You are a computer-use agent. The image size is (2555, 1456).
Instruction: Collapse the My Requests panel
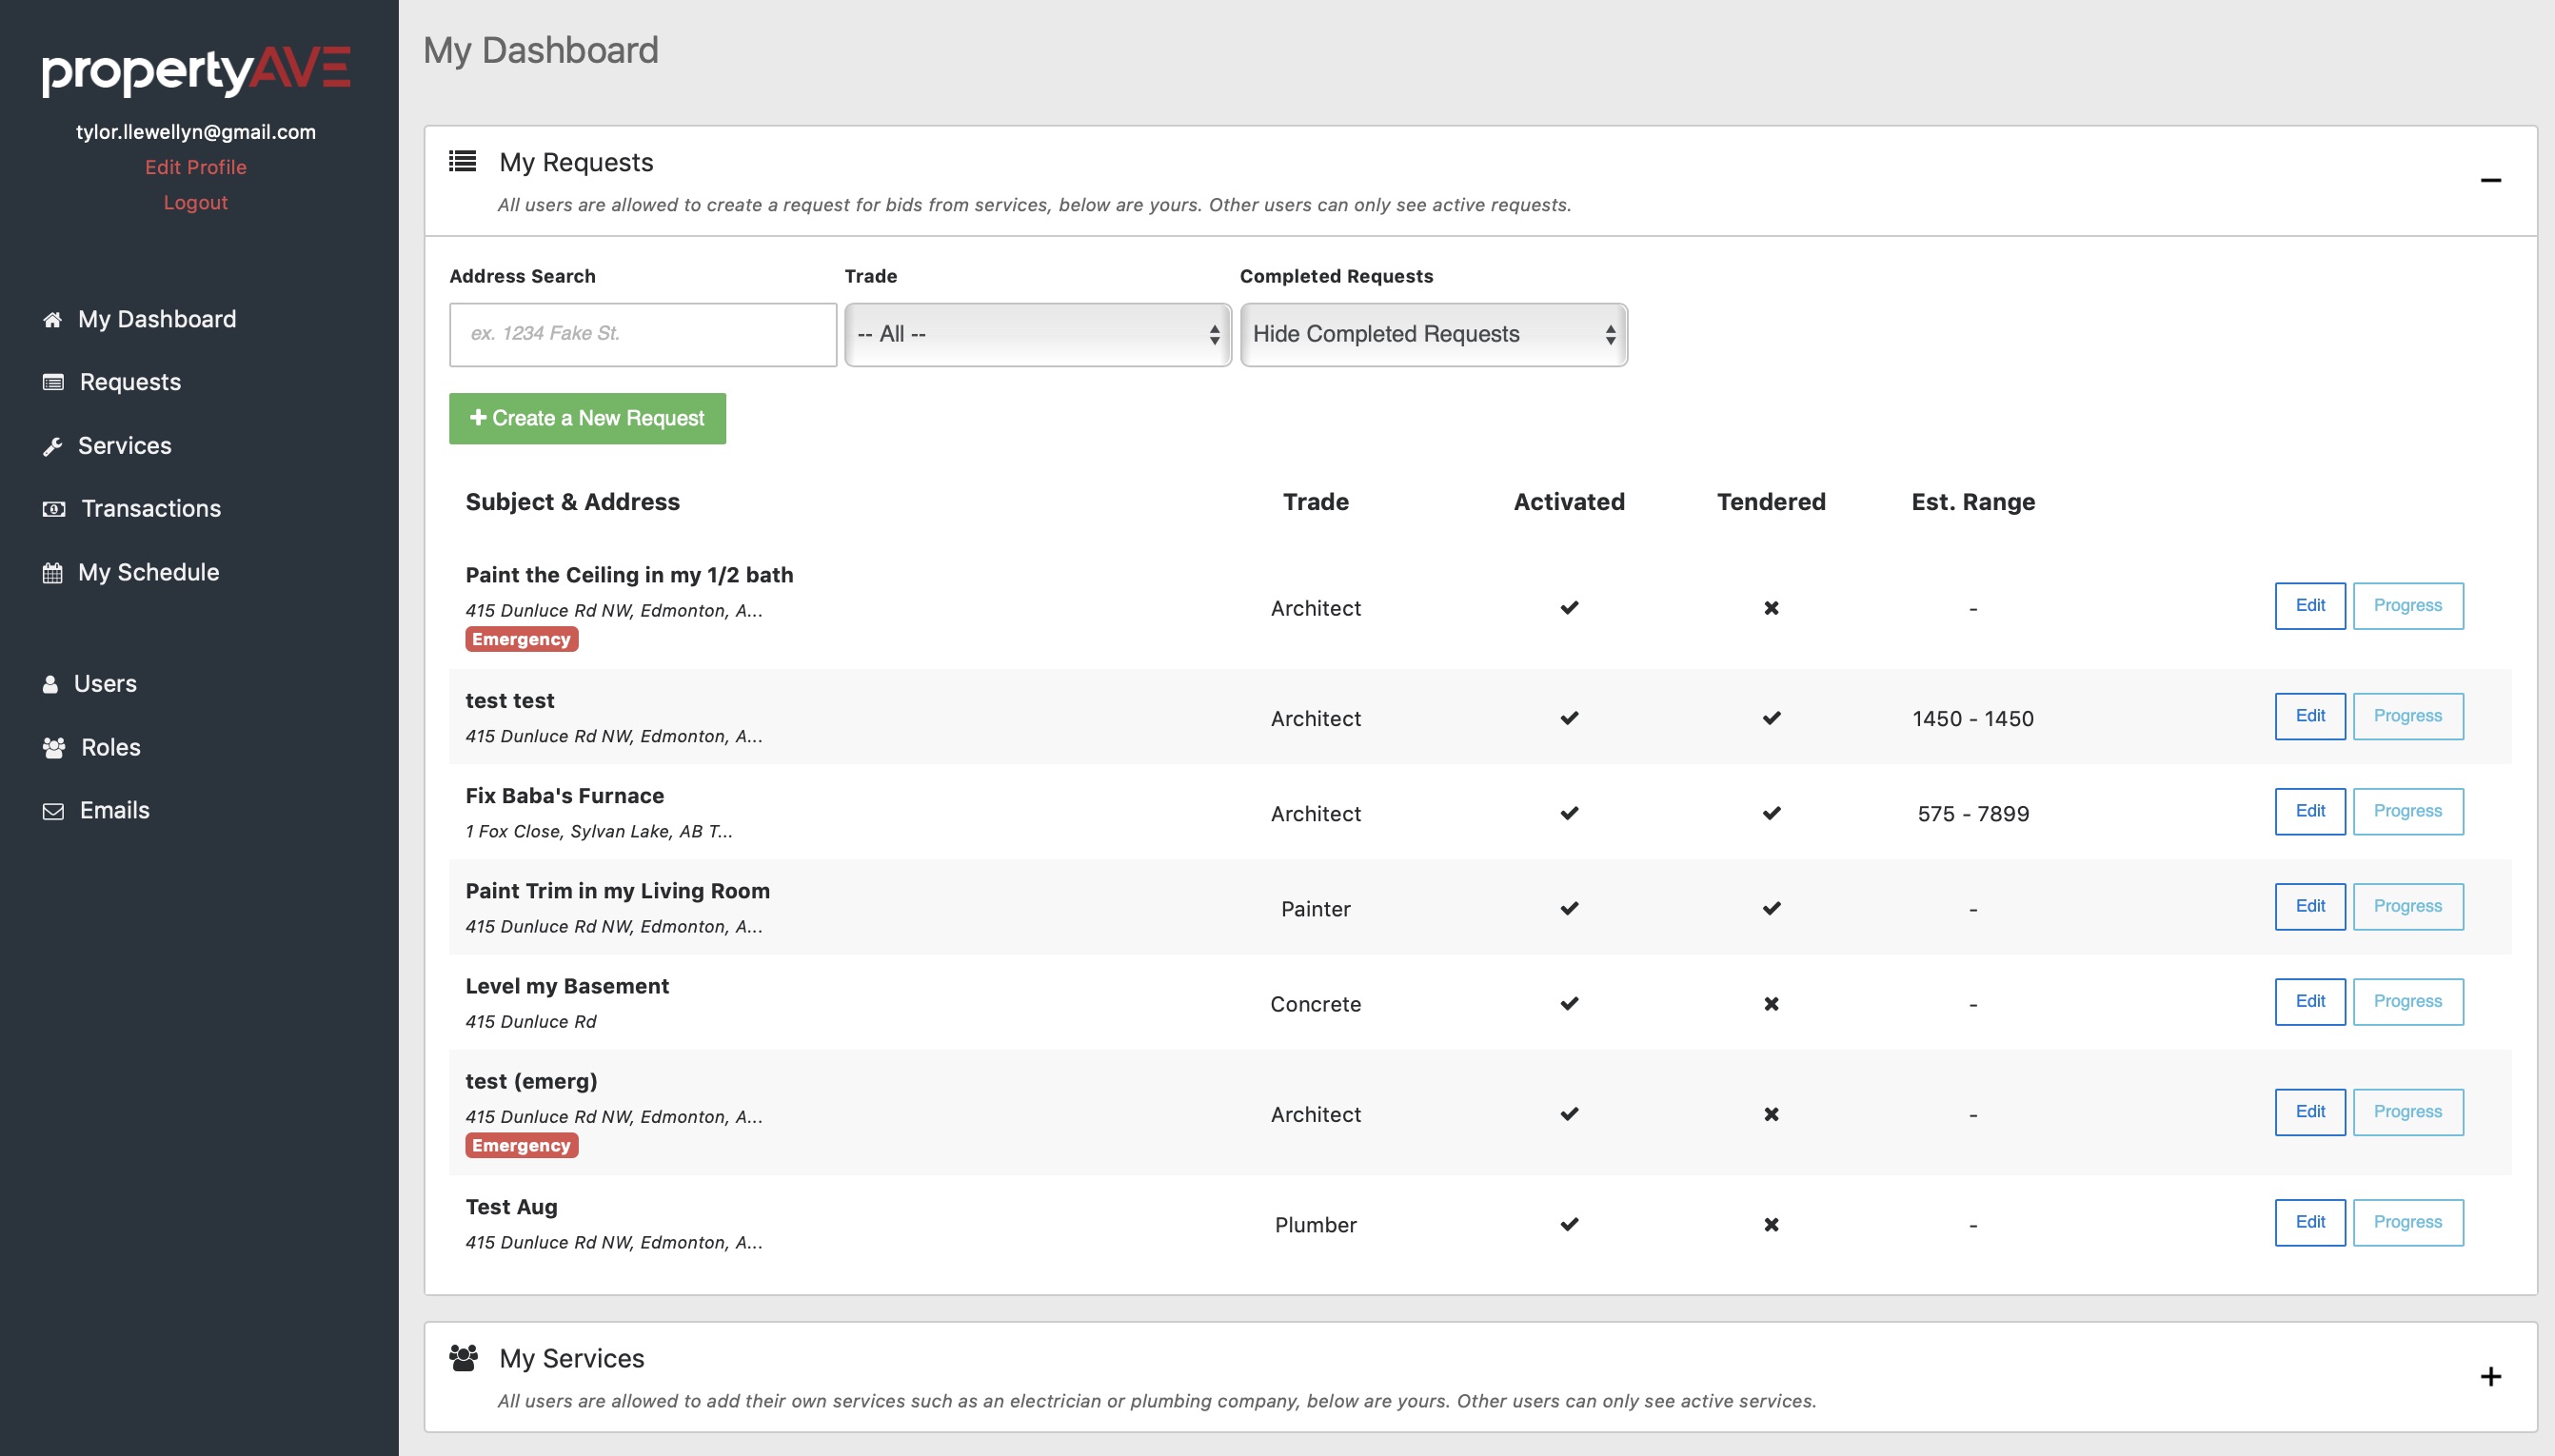(2490, 180)
